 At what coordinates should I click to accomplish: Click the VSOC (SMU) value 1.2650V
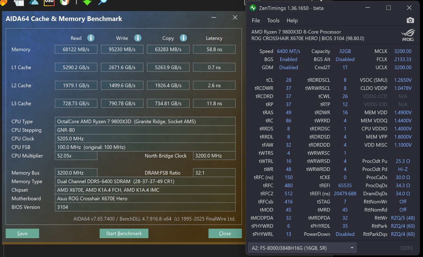point(403,80)
